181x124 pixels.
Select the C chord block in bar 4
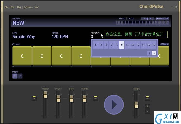click(x=81, y=56)
